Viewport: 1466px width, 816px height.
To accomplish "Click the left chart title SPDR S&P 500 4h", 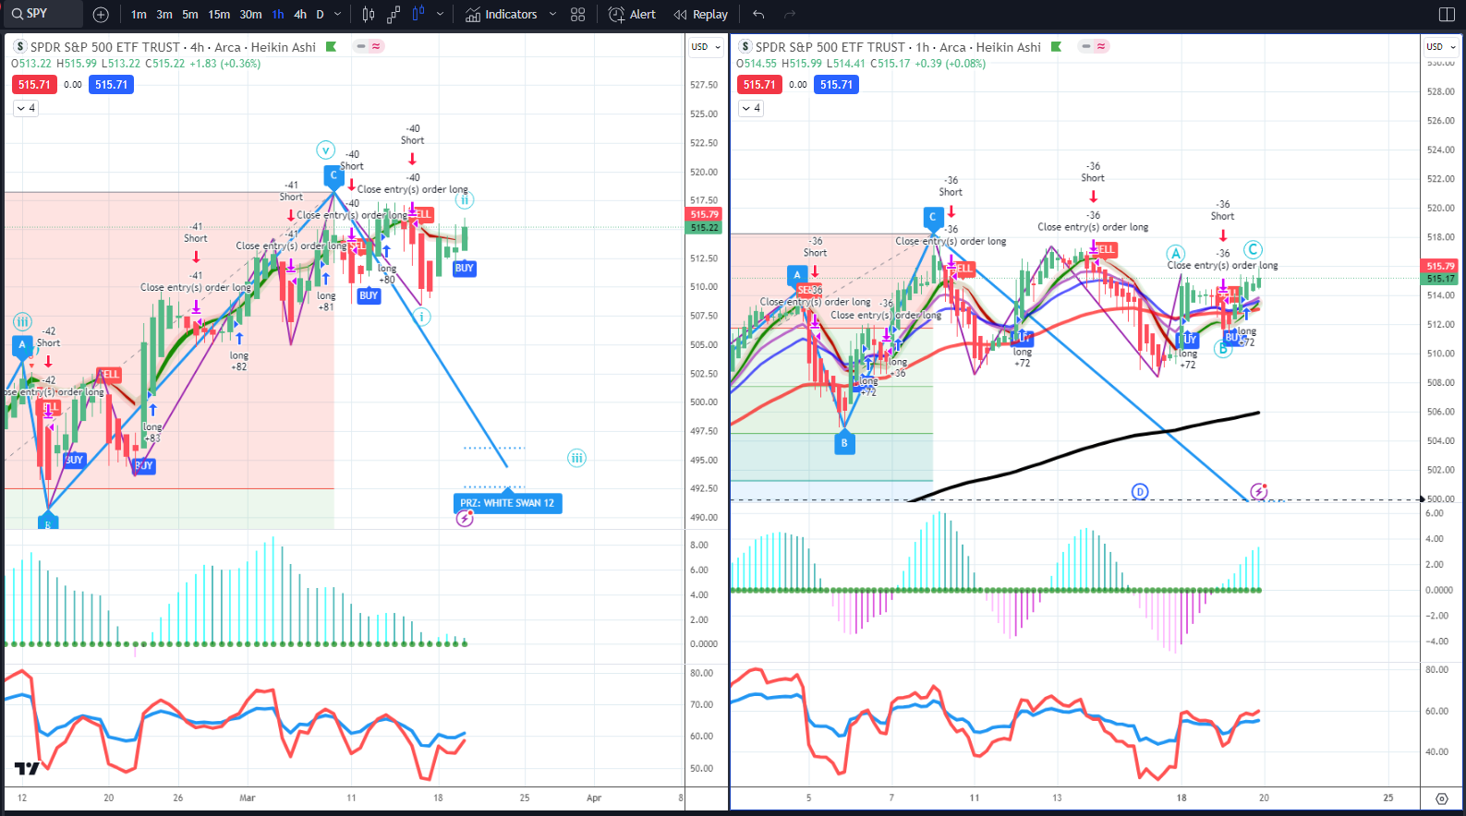I will [173, 47].
